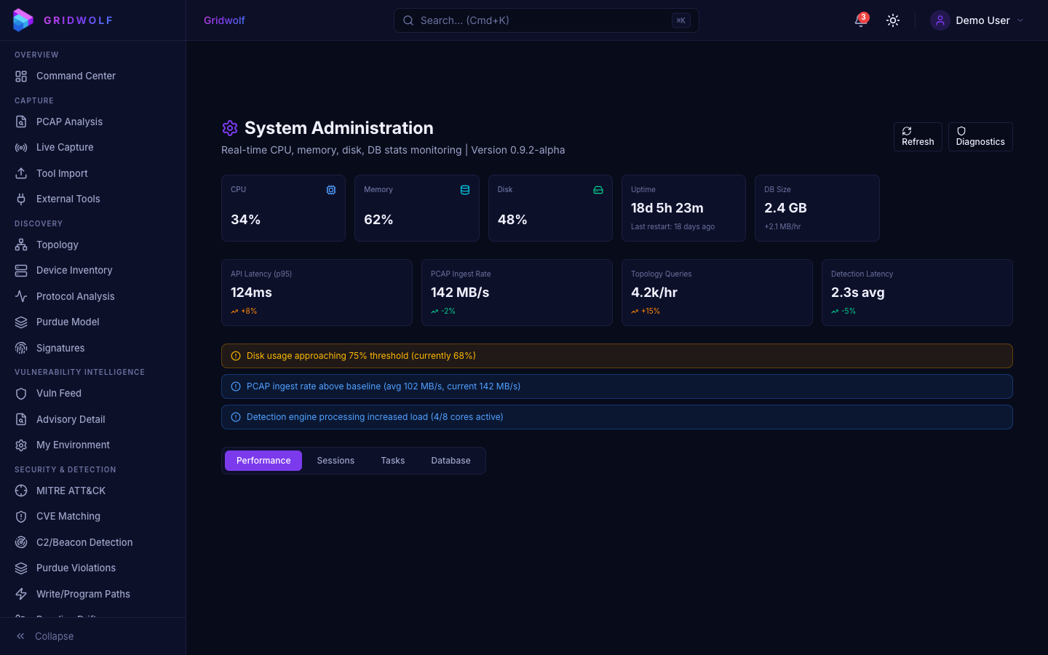Open the Diagnostics panel
Viewport: 1048px width, 655px height.
click(x=980, y=137)
